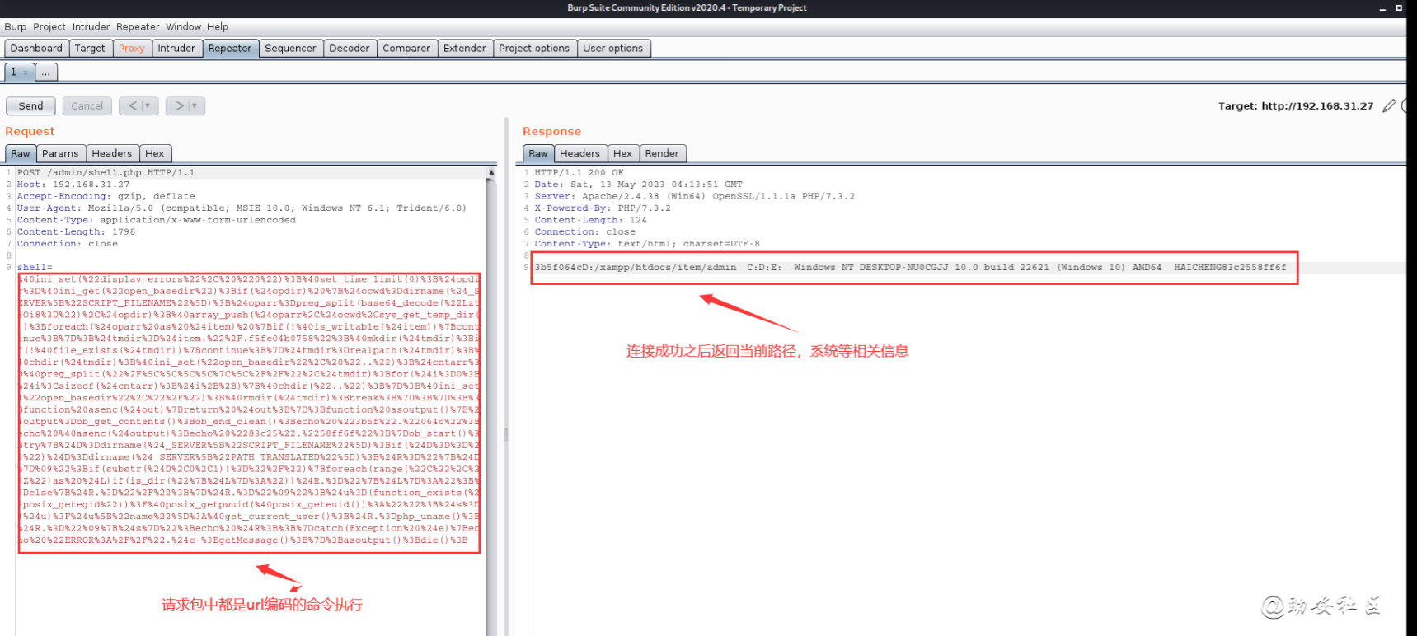Select the request Params tab
1417x636 pixels.
click(60, 153)
